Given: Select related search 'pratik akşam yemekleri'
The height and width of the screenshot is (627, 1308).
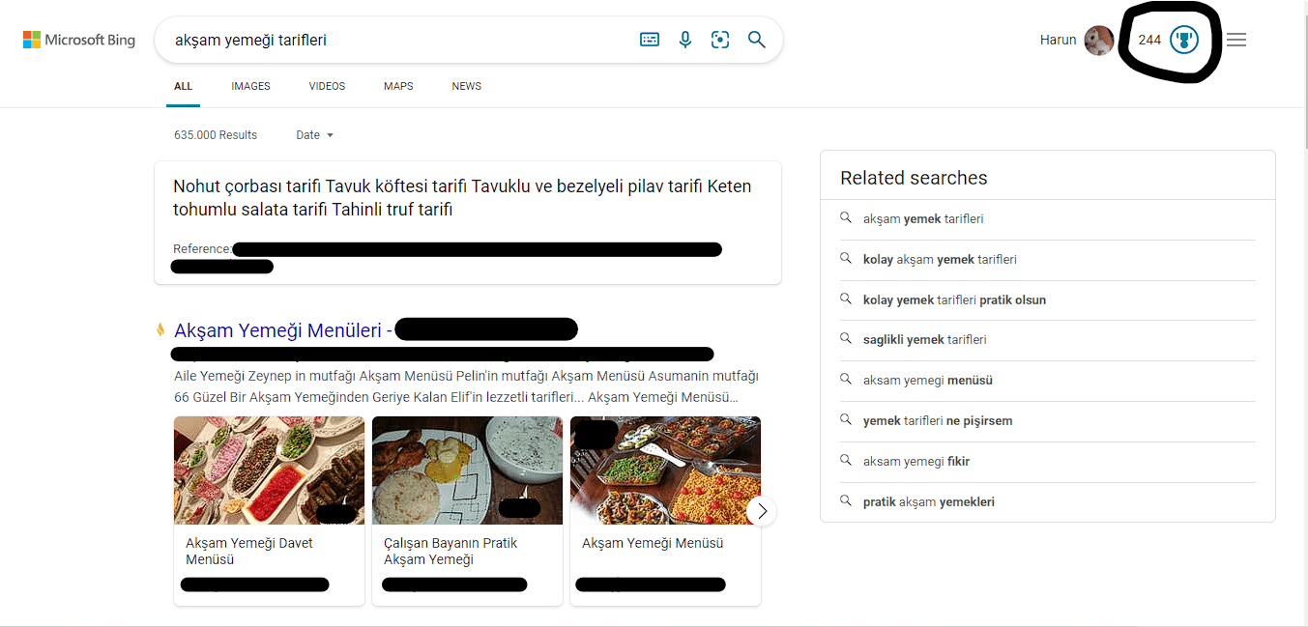Looking at the screenshot, I should tap(928, 502).
